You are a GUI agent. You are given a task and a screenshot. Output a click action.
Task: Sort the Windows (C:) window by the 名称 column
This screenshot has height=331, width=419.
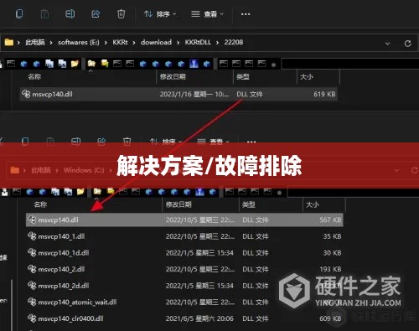coord(40,204)
